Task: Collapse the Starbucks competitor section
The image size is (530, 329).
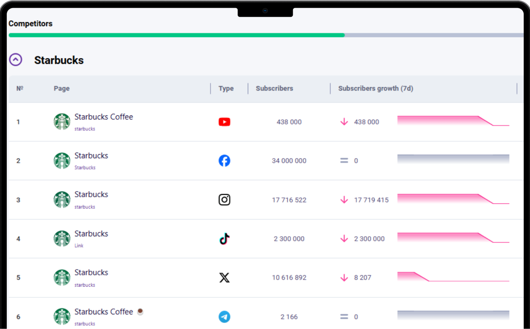Action: point(16,60)
